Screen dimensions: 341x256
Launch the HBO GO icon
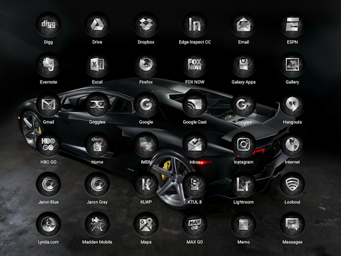point(48,145)
